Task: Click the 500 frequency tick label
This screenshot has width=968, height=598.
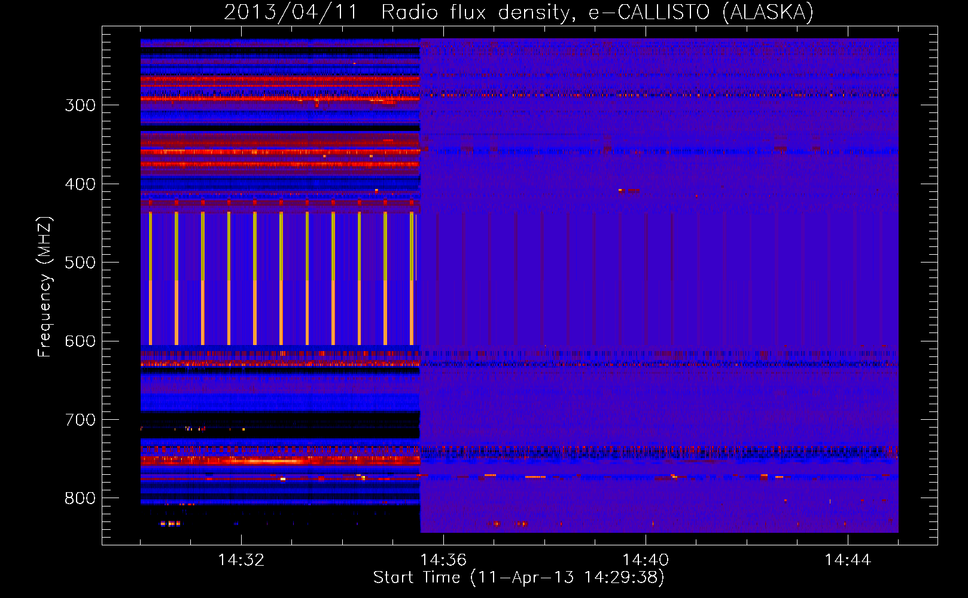Action: [80, 263]
